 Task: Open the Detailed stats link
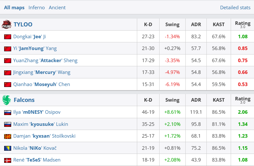[235, 7]
